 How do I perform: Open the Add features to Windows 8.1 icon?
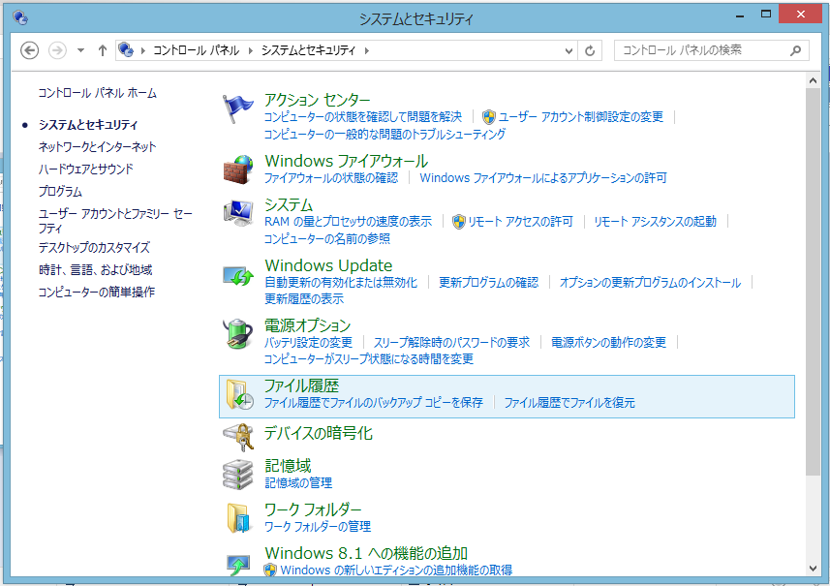tap(237, 565)
